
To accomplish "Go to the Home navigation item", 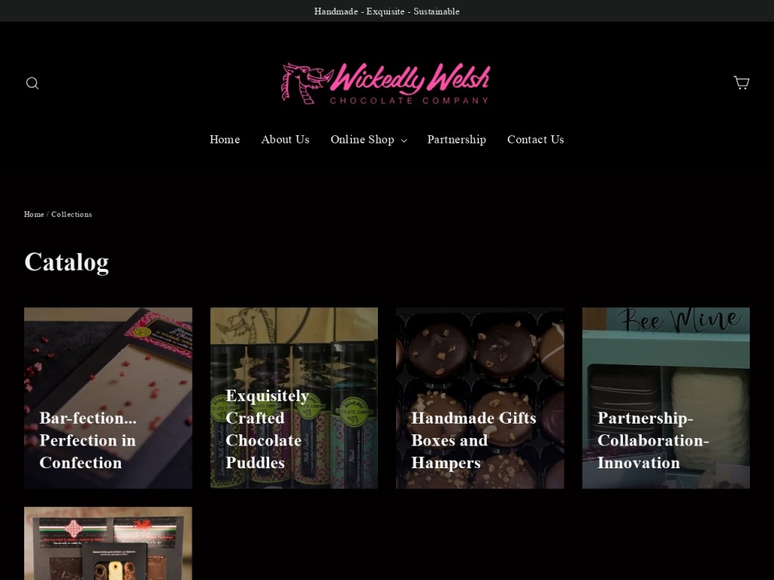I will tap(224, 140).
